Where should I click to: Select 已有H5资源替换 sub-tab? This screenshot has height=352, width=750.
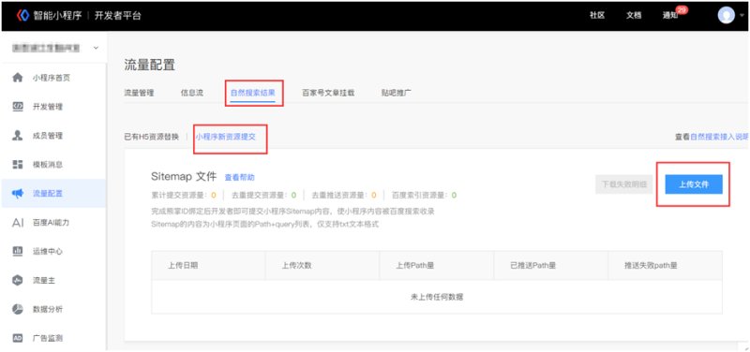click(151, 137)
